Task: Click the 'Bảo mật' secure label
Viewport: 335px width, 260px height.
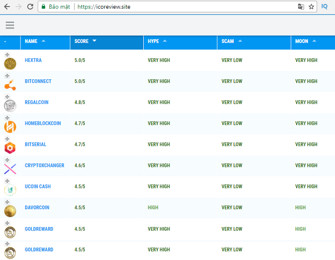Action: click(59, 6)
